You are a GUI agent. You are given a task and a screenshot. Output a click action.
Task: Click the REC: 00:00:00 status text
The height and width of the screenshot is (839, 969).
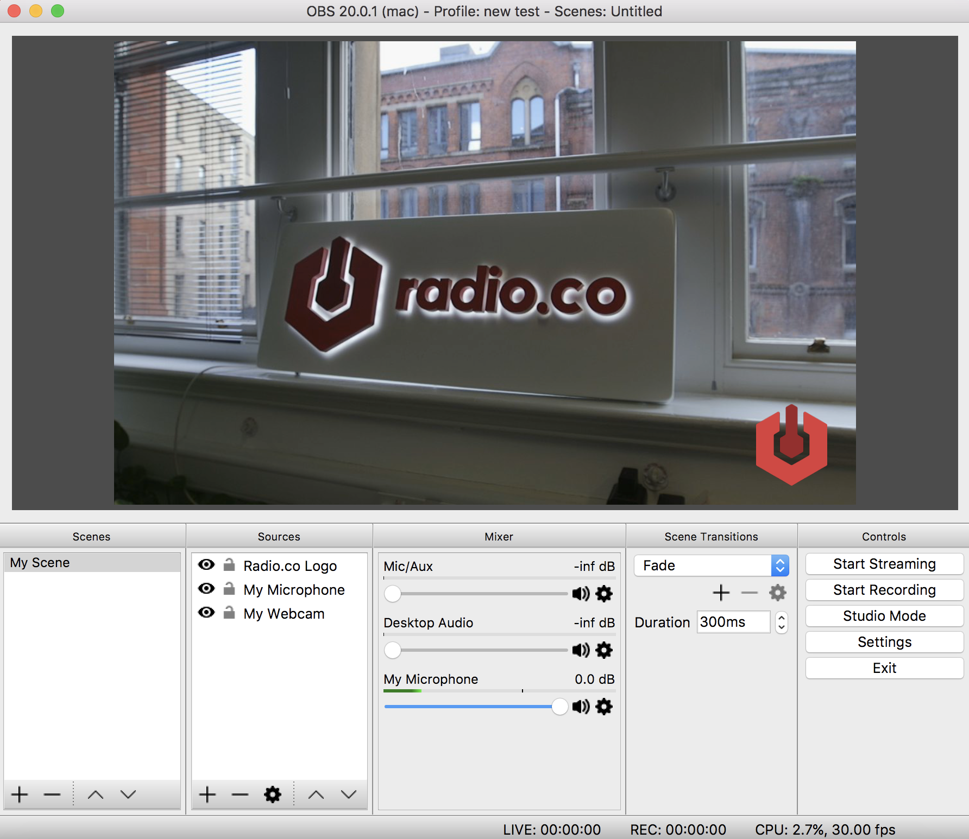pos(678,830)
